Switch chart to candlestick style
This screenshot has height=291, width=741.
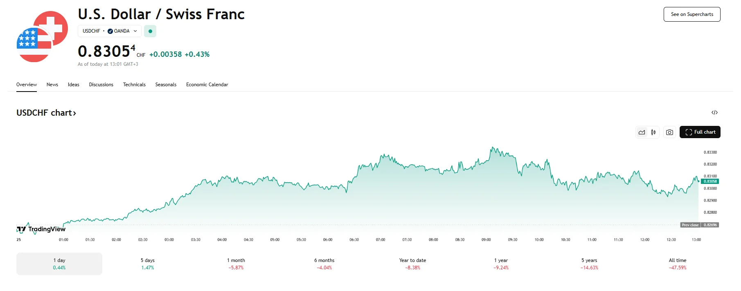653,132
